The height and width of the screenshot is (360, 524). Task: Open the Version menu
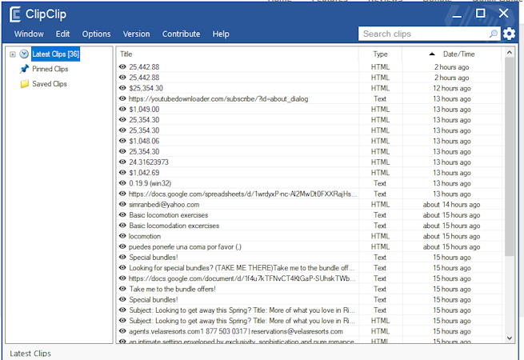tap(136, 34)
